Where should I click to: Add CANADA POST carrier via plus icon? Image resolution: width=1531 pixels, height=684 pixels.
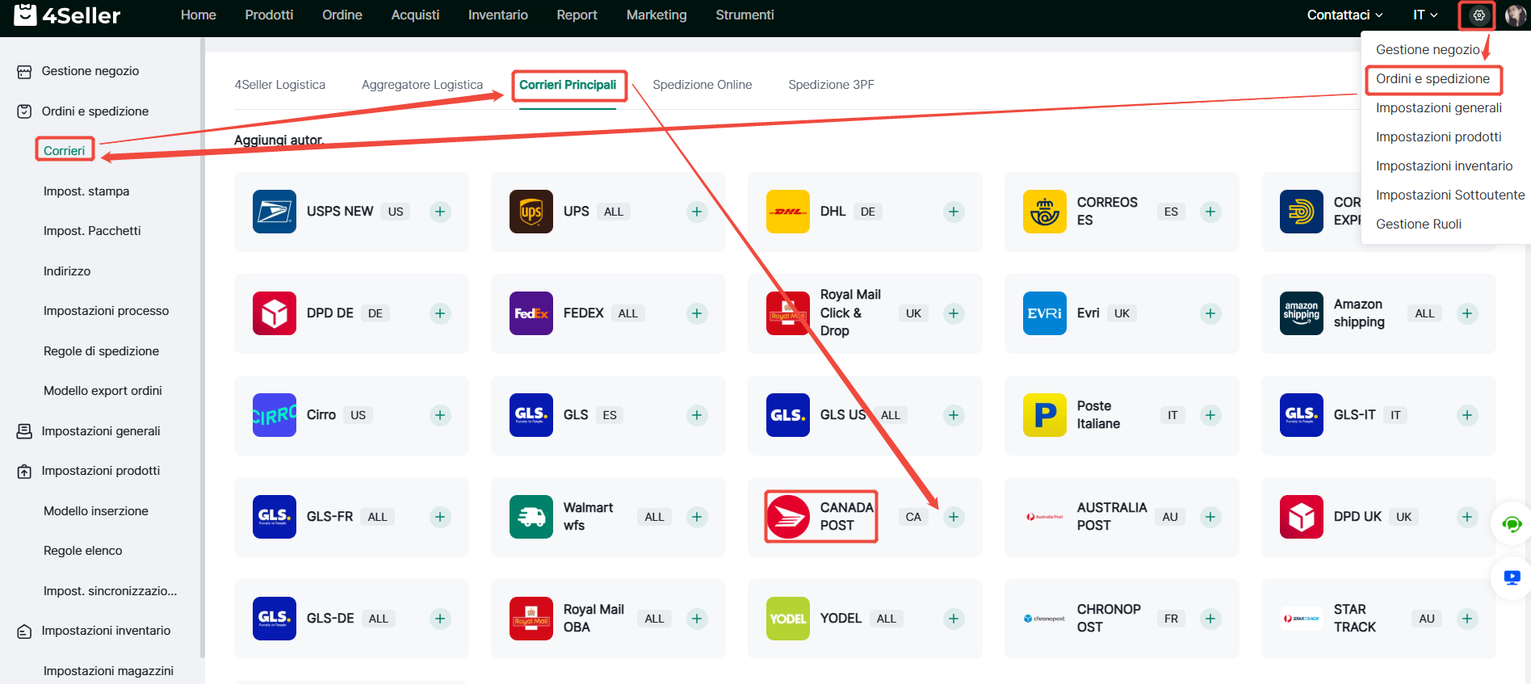(954, 517)
